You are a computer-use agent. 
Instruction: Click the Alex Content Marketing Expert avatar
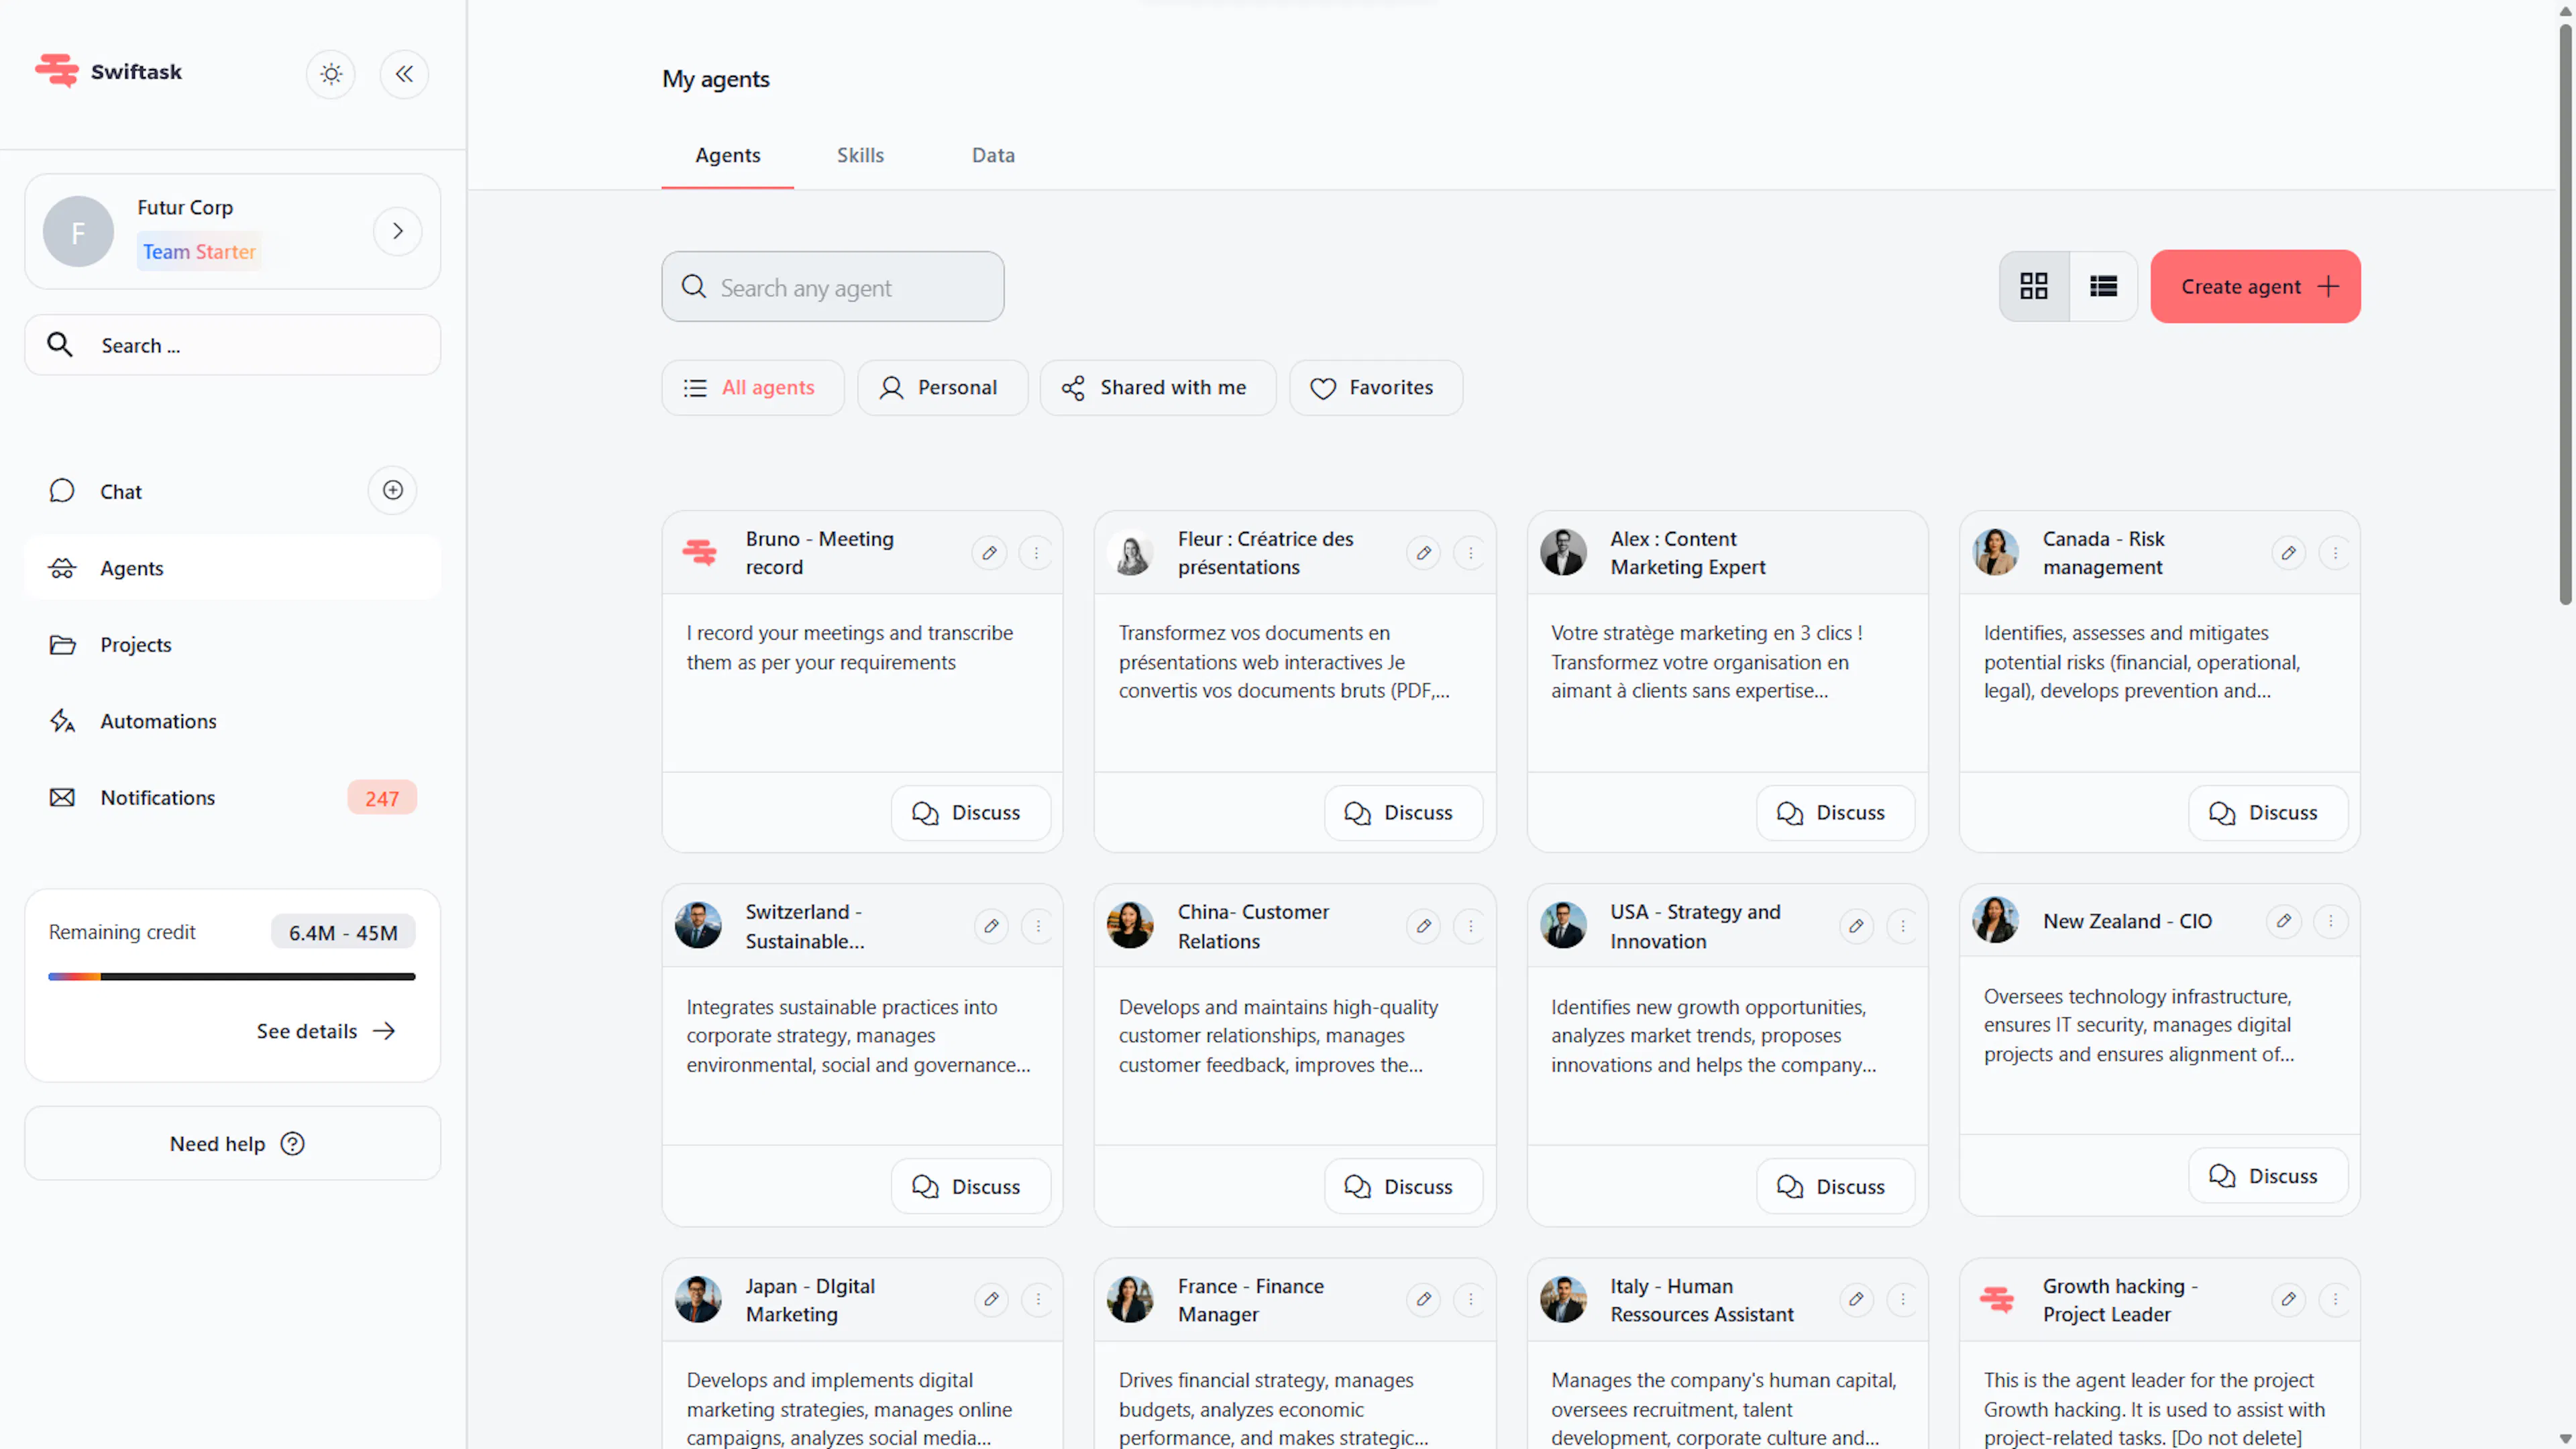click(x=1563, y=552)
